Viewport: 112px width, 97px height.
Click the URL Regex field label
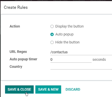click(18, 52)
